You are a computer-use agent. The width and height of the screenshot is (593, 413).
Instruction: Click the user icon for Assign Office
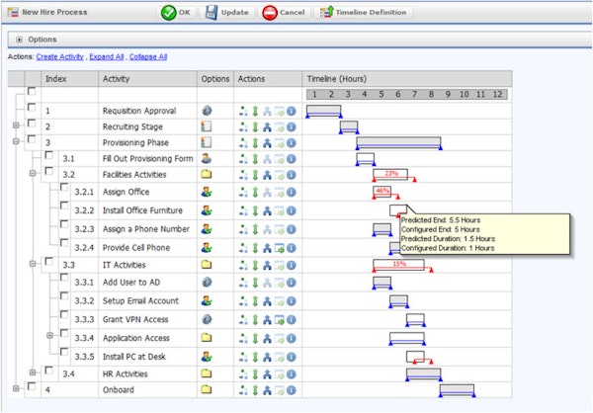tap(207, 192)
